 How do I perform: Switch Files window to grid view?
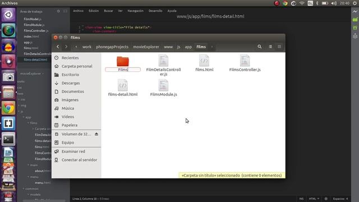pyautogui.click(x=279, y=47)
